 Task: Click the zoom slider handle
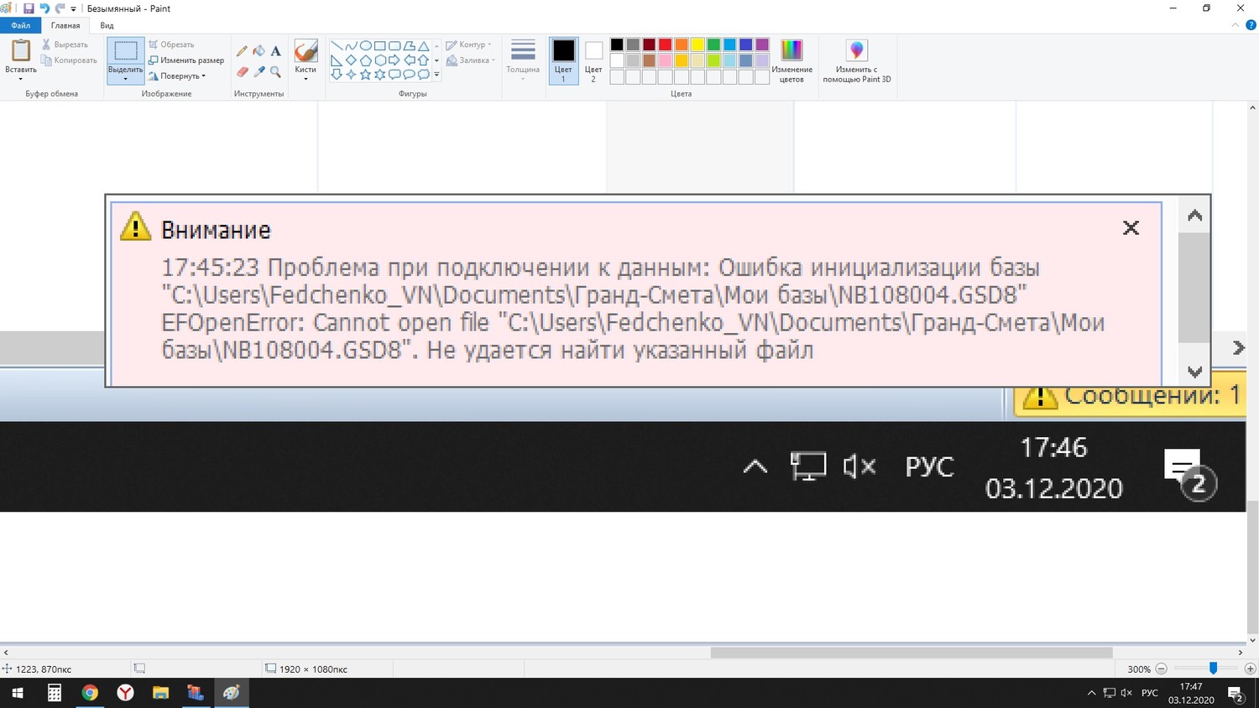click(x=1213, y=669)
